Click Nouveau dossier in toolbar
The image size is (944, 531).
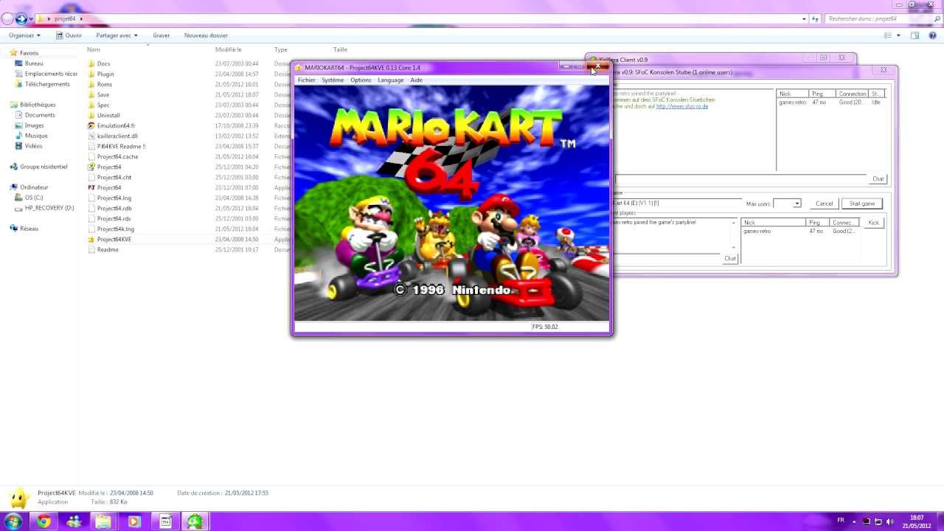coord(206,35)
